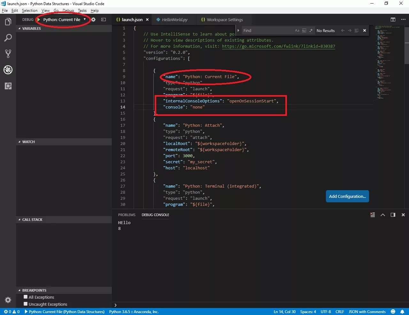
Task: Change JSON with Comments language mode
Action: click(x=367, y=311)
